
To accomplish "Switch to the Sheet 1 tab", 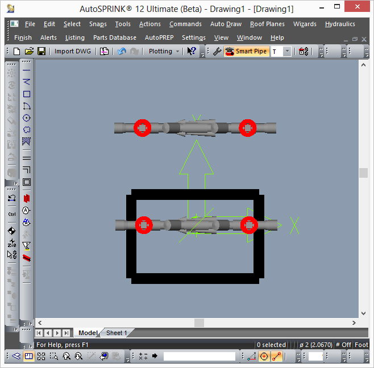I will [x=117, y=333].
